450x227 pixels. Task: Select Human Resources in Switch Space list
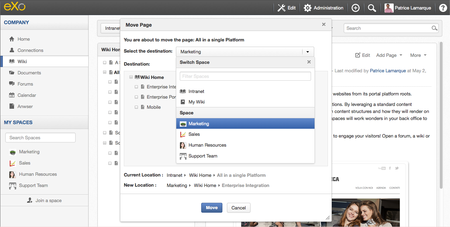point(245,145)
